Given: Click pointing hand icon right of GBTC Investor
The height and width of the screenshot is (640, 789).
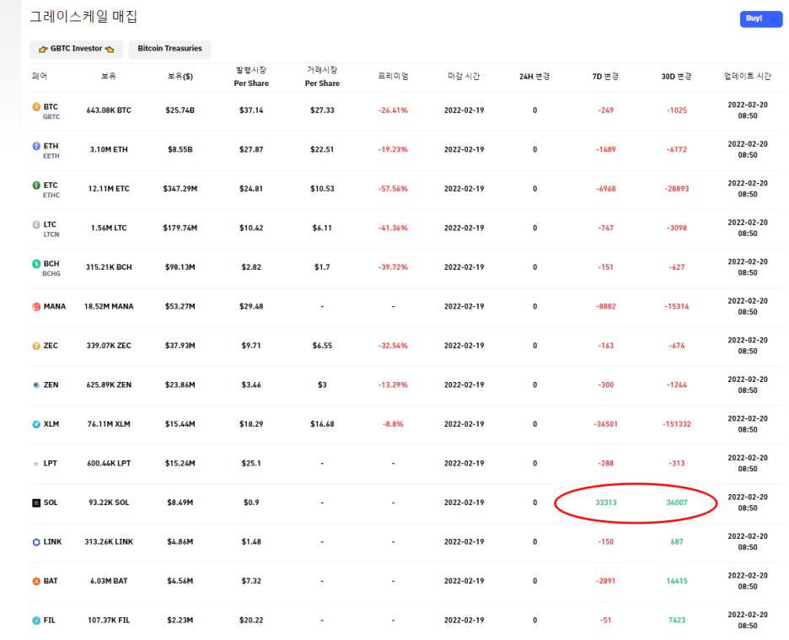Looking at the screenshot, I should point(110,49).
